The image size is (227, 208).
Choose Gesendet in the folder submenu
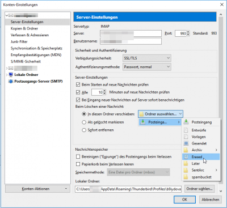[x=201, y=143]
